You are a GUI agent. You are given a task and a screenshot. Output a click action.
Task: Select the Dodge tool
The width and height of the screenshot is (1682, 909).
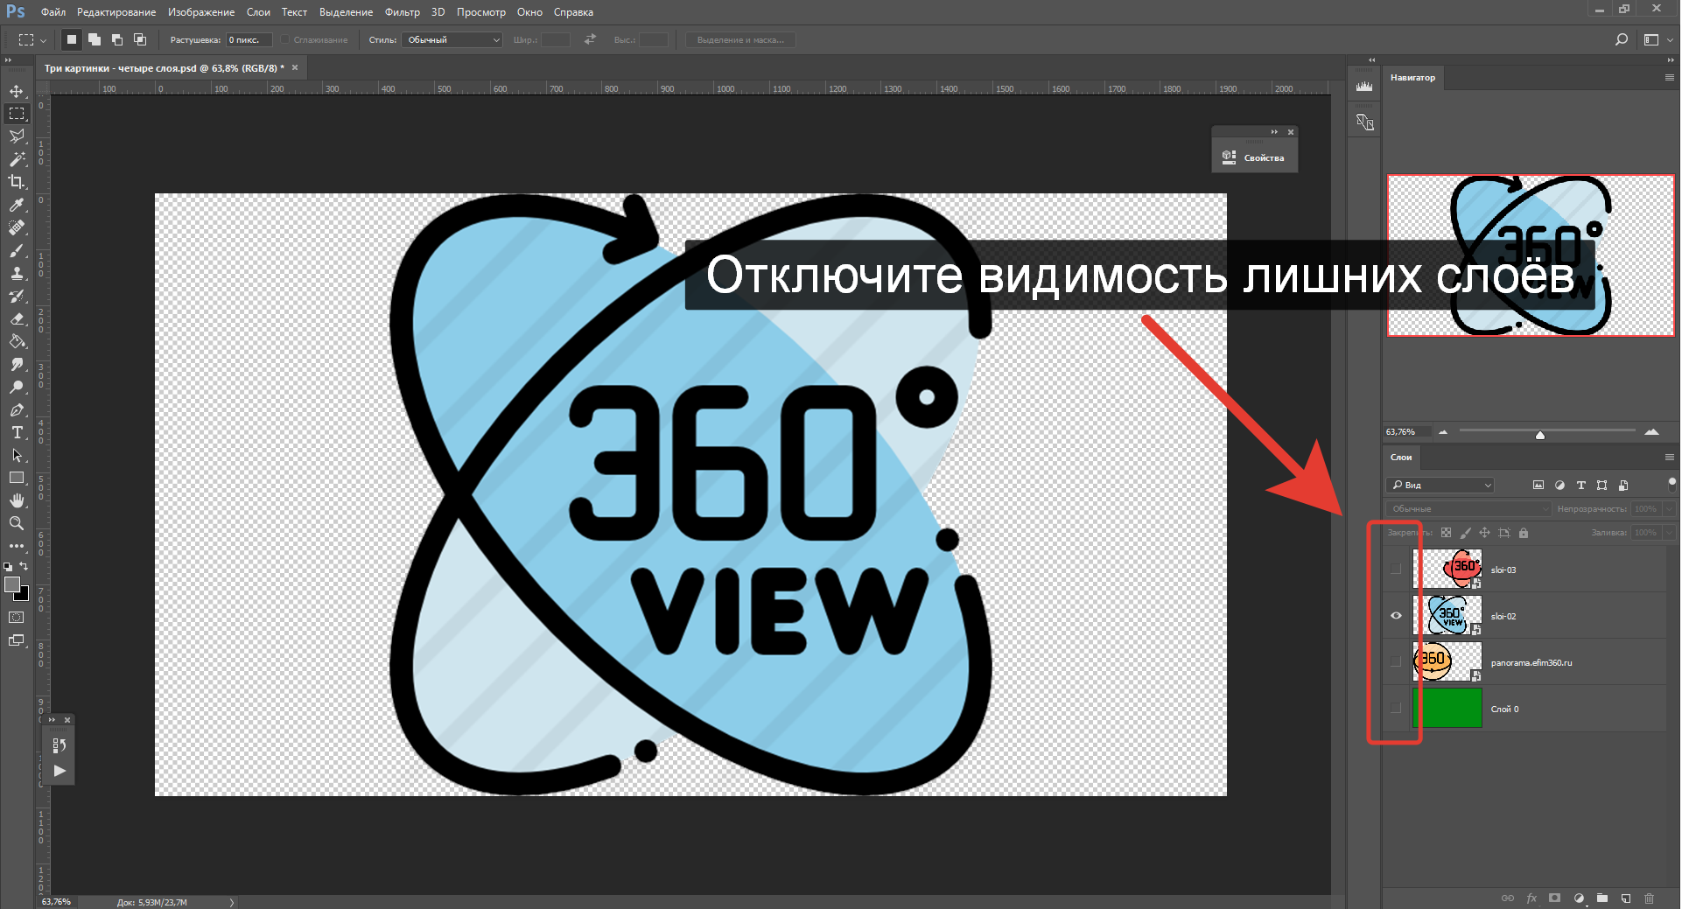pyautogui.click(x=17, y=387)
